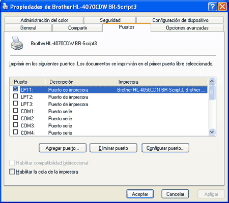Sort by Puerto column header
The width and height of the screenshot is (229, 203).
[x=28, y=82]
